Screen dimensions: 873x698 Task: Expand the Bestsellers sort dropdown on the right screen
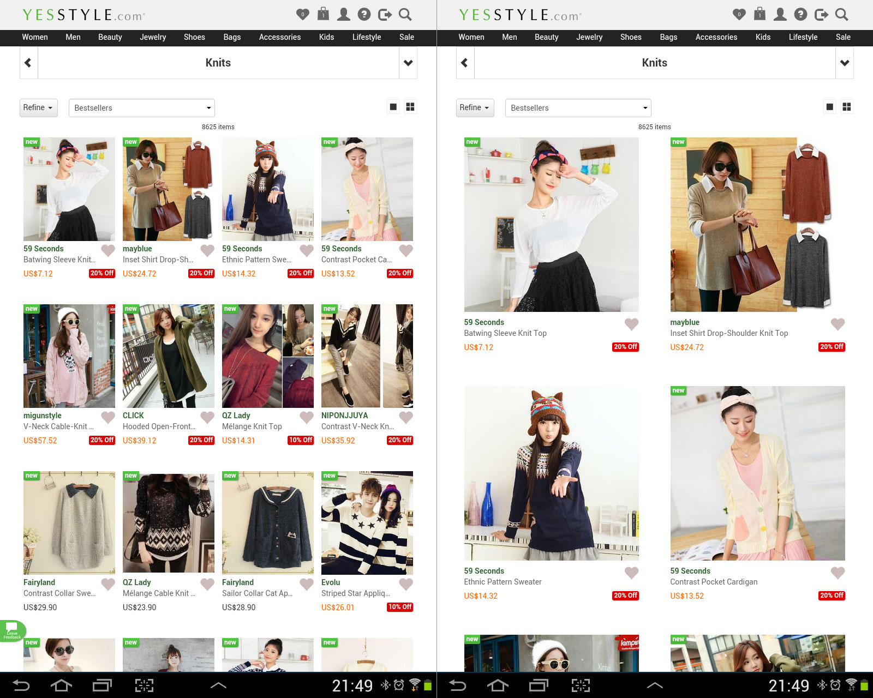(578, 108)
